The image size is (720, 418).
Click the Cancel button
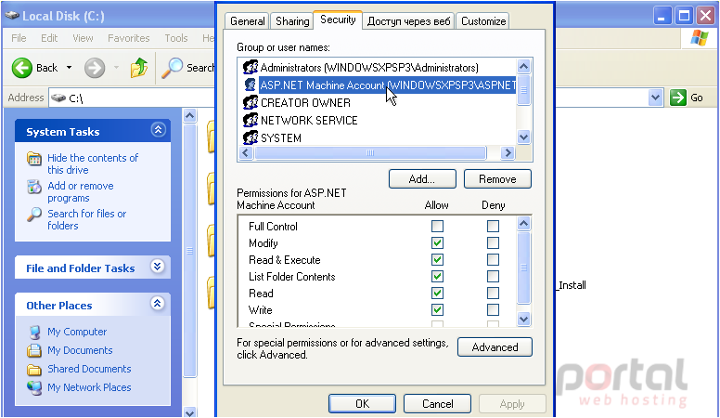click(438, 404)
